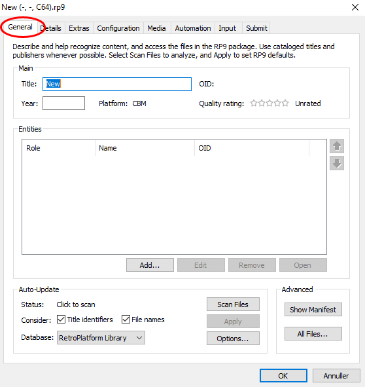The width and height of the screenshot is (365, 387).
Task: Open the RetroPlatform Library database dropdown
Action: (101, 338)
